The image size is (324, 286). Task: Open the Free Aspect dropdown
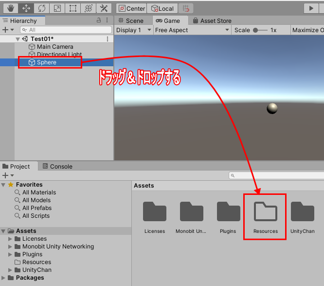point(192,30)
